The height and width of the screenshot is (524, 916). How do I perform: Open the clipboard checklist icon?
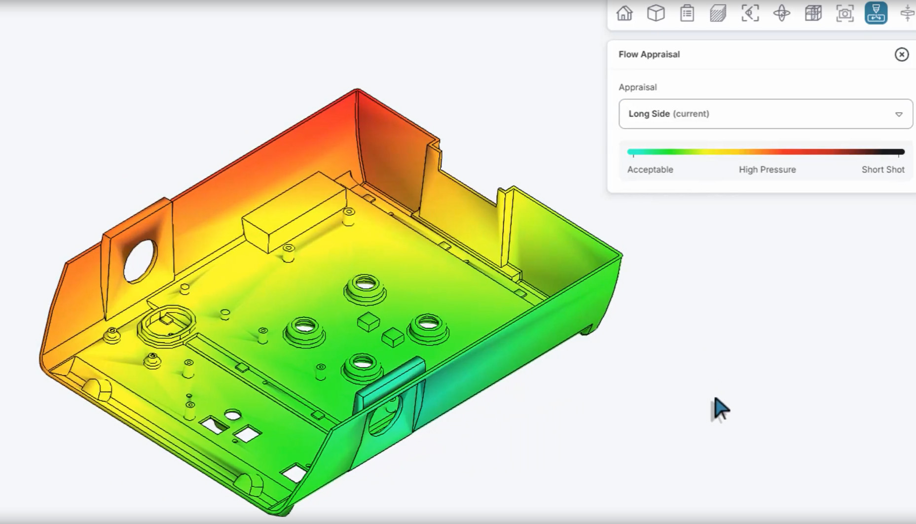tap(687, 13)
